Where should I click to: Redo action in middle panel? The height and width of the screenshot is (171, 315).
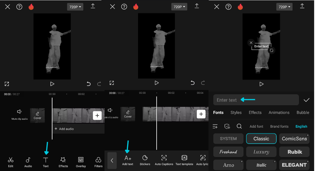(203, 83)
